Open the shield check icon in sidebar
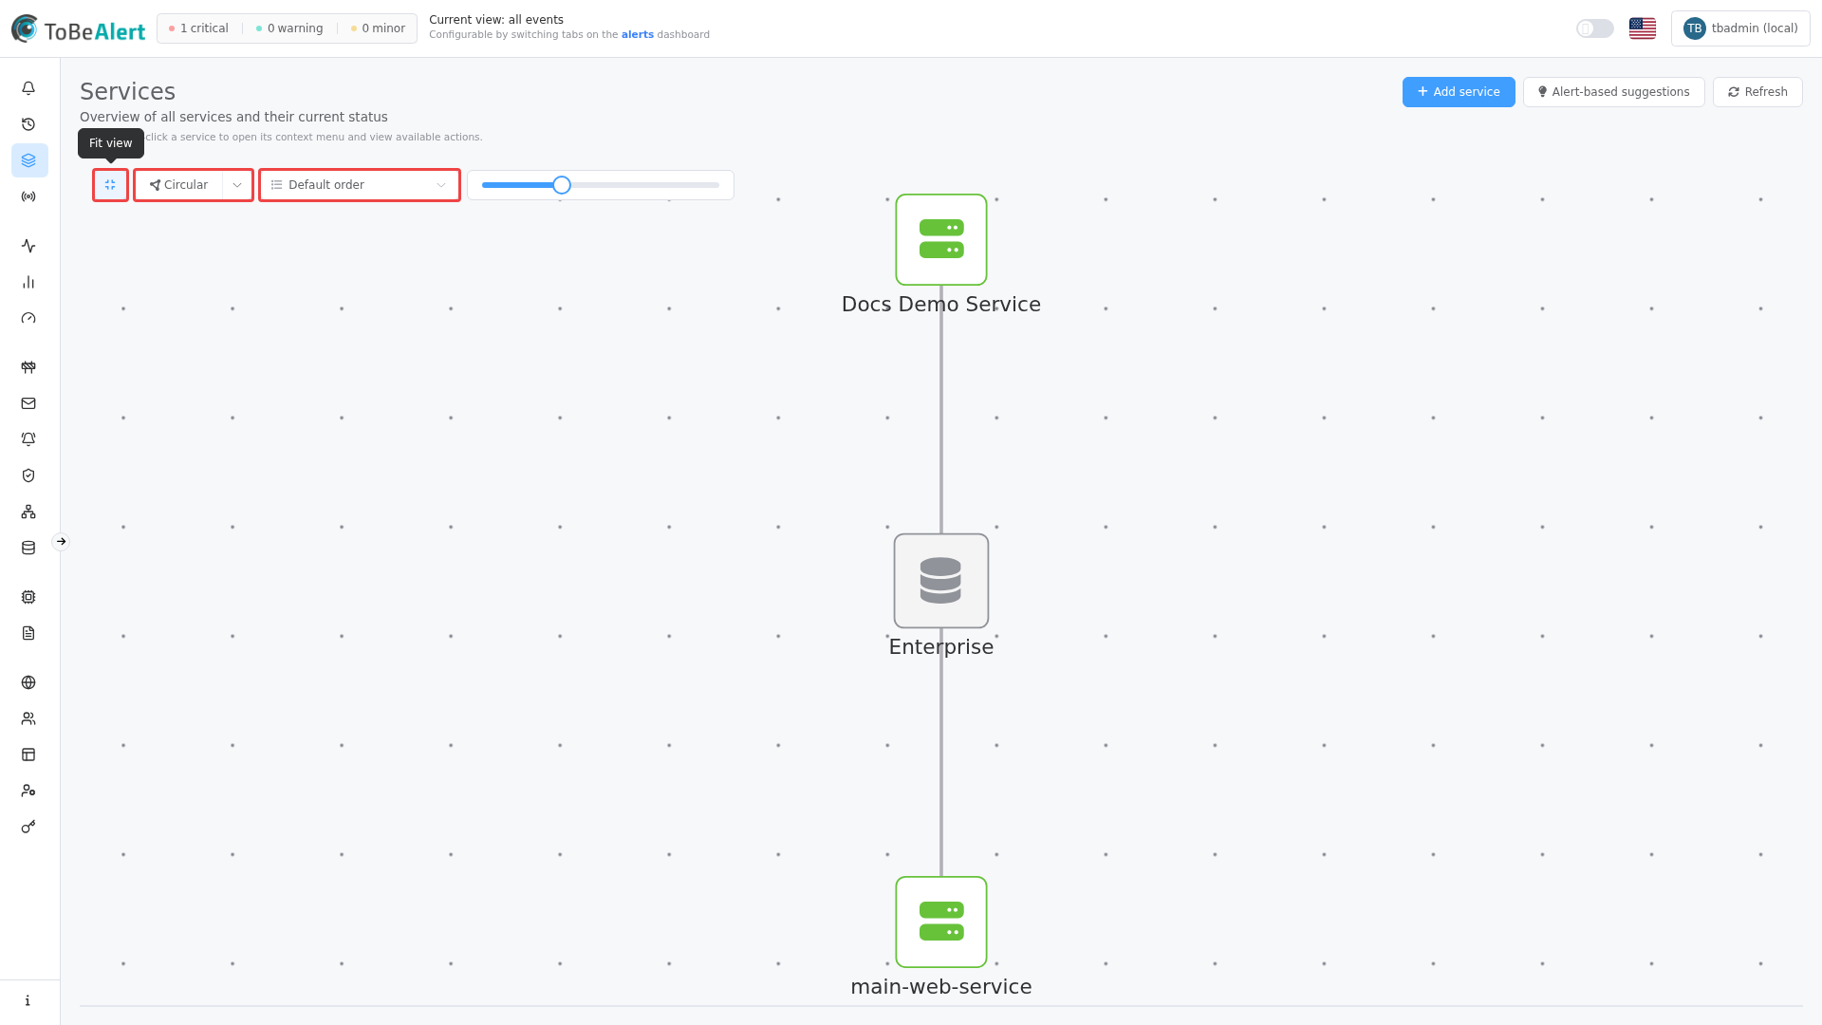Image resolution: width=1822 pixels, height=1025 pixels. pos(28,475)
